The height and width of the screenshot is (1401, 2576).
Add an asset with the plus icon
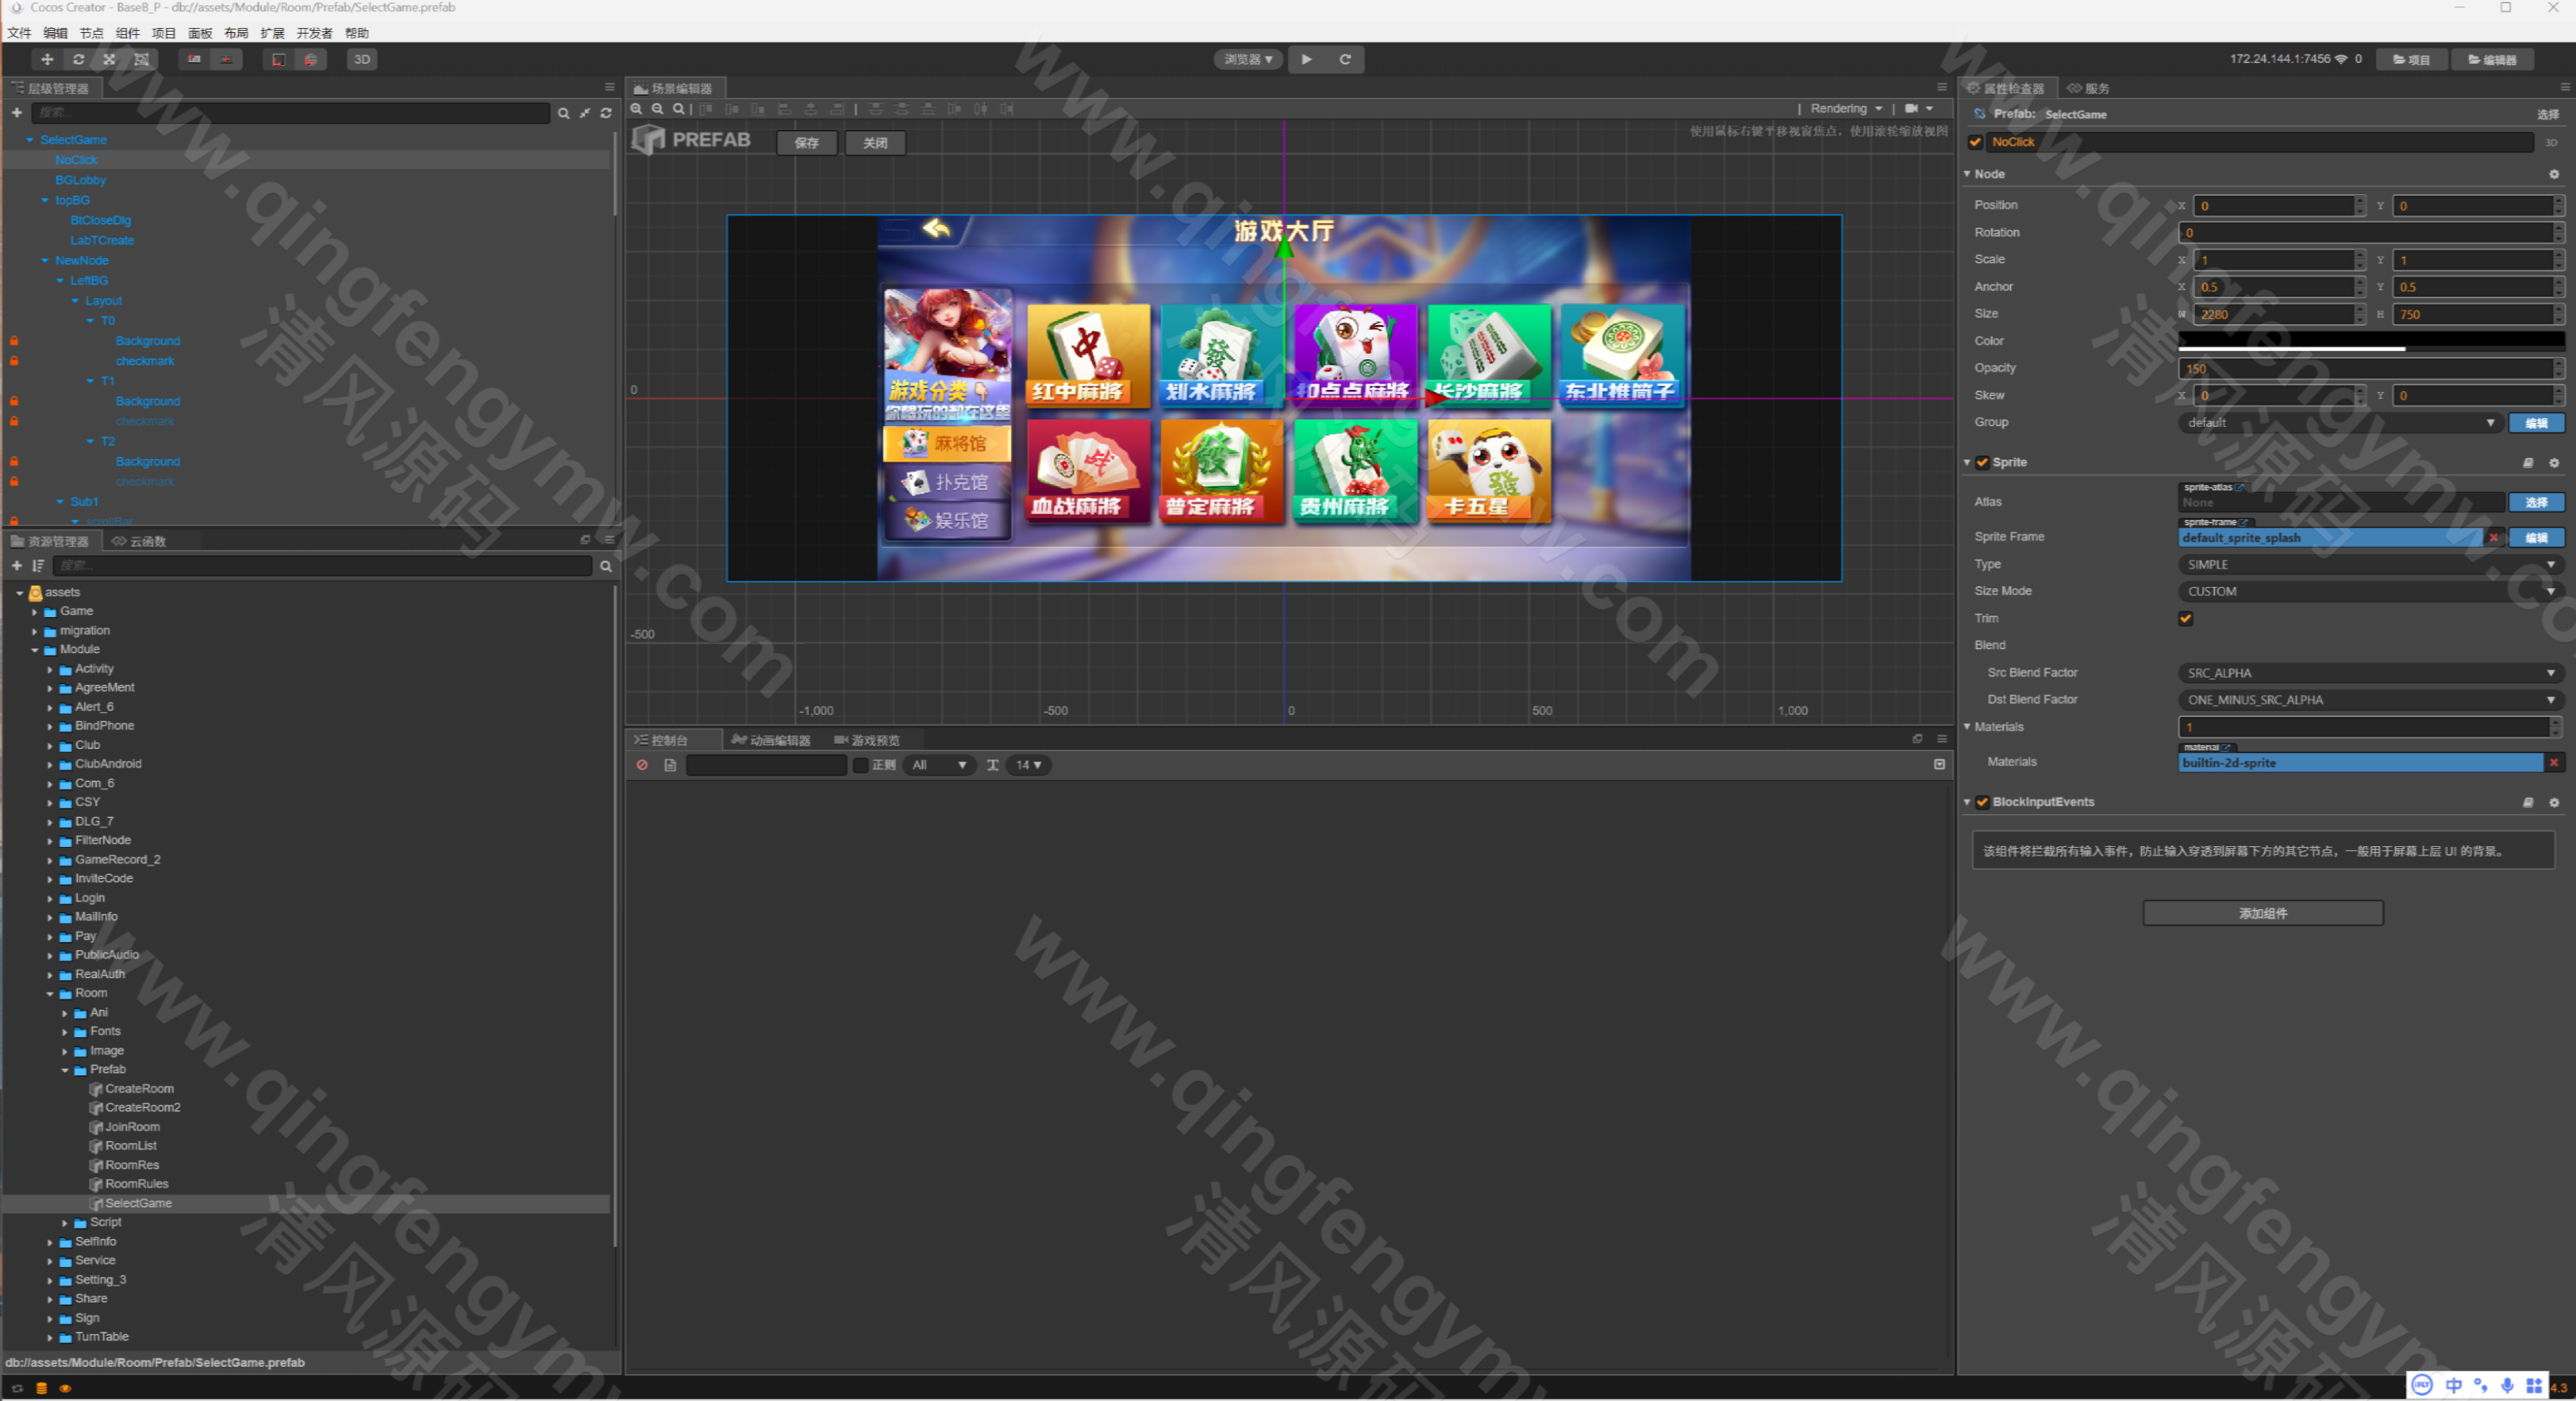coord(16,567)
